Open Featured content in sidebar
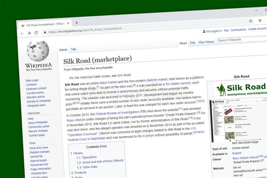Viewport: 267px width, 178px height. coord(36,89)
